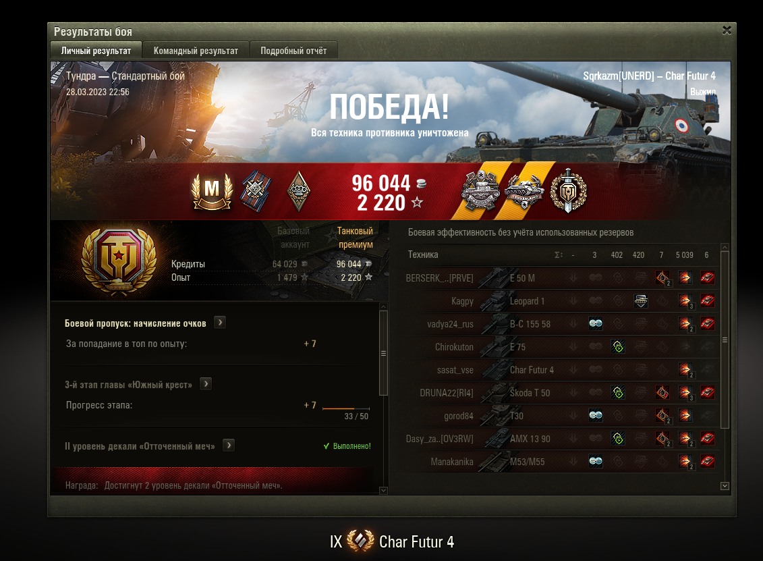Click the stage progress bar 33 / 50
The width and height of the screenshot is (763, 561).
pos(346,408)
